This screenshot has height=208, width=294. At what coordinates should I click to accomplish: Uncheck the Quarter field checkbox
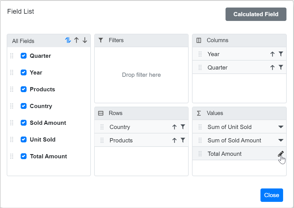coord(23,56)
